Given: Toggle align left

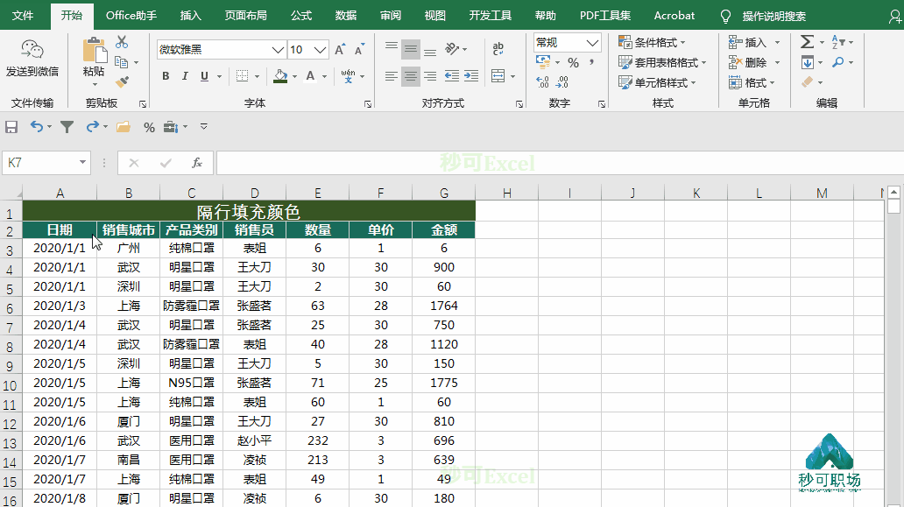Looking at the screenshot, I should pyautogui.click(x=392, y=76).
